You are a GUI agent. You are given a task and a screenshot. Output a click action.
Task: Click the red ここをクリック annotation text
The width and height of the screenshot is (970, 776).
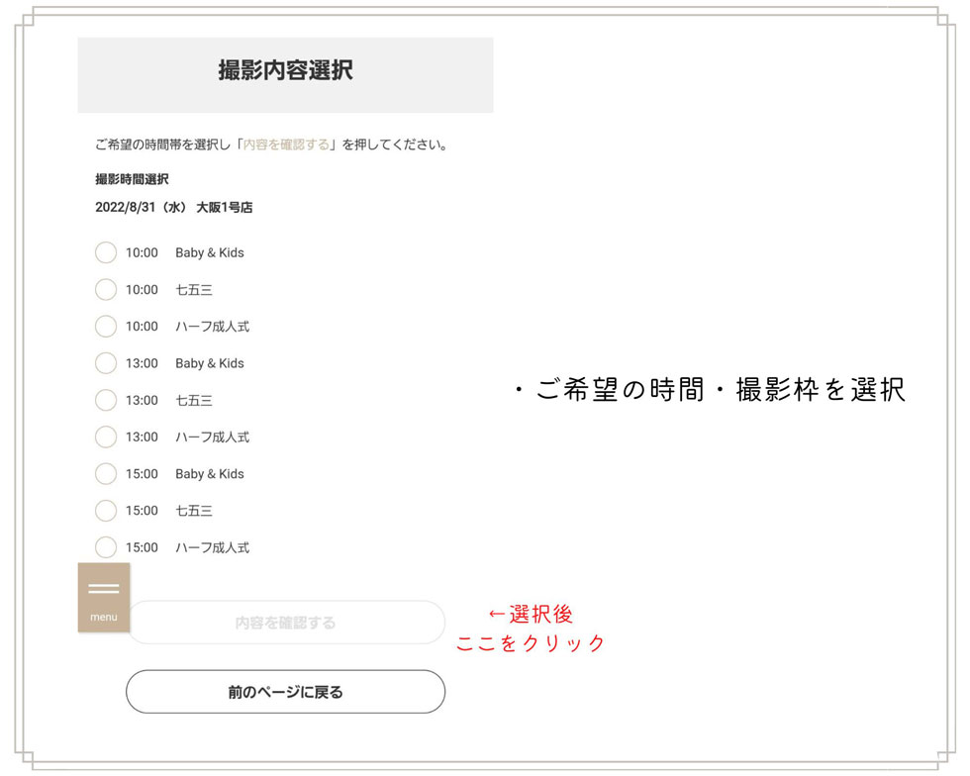pyautogui.click(x=531, y=643)
